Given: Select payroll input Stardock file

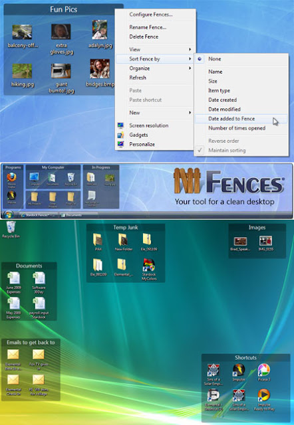Looking at the screenshot, I should [x=39, y=303].
